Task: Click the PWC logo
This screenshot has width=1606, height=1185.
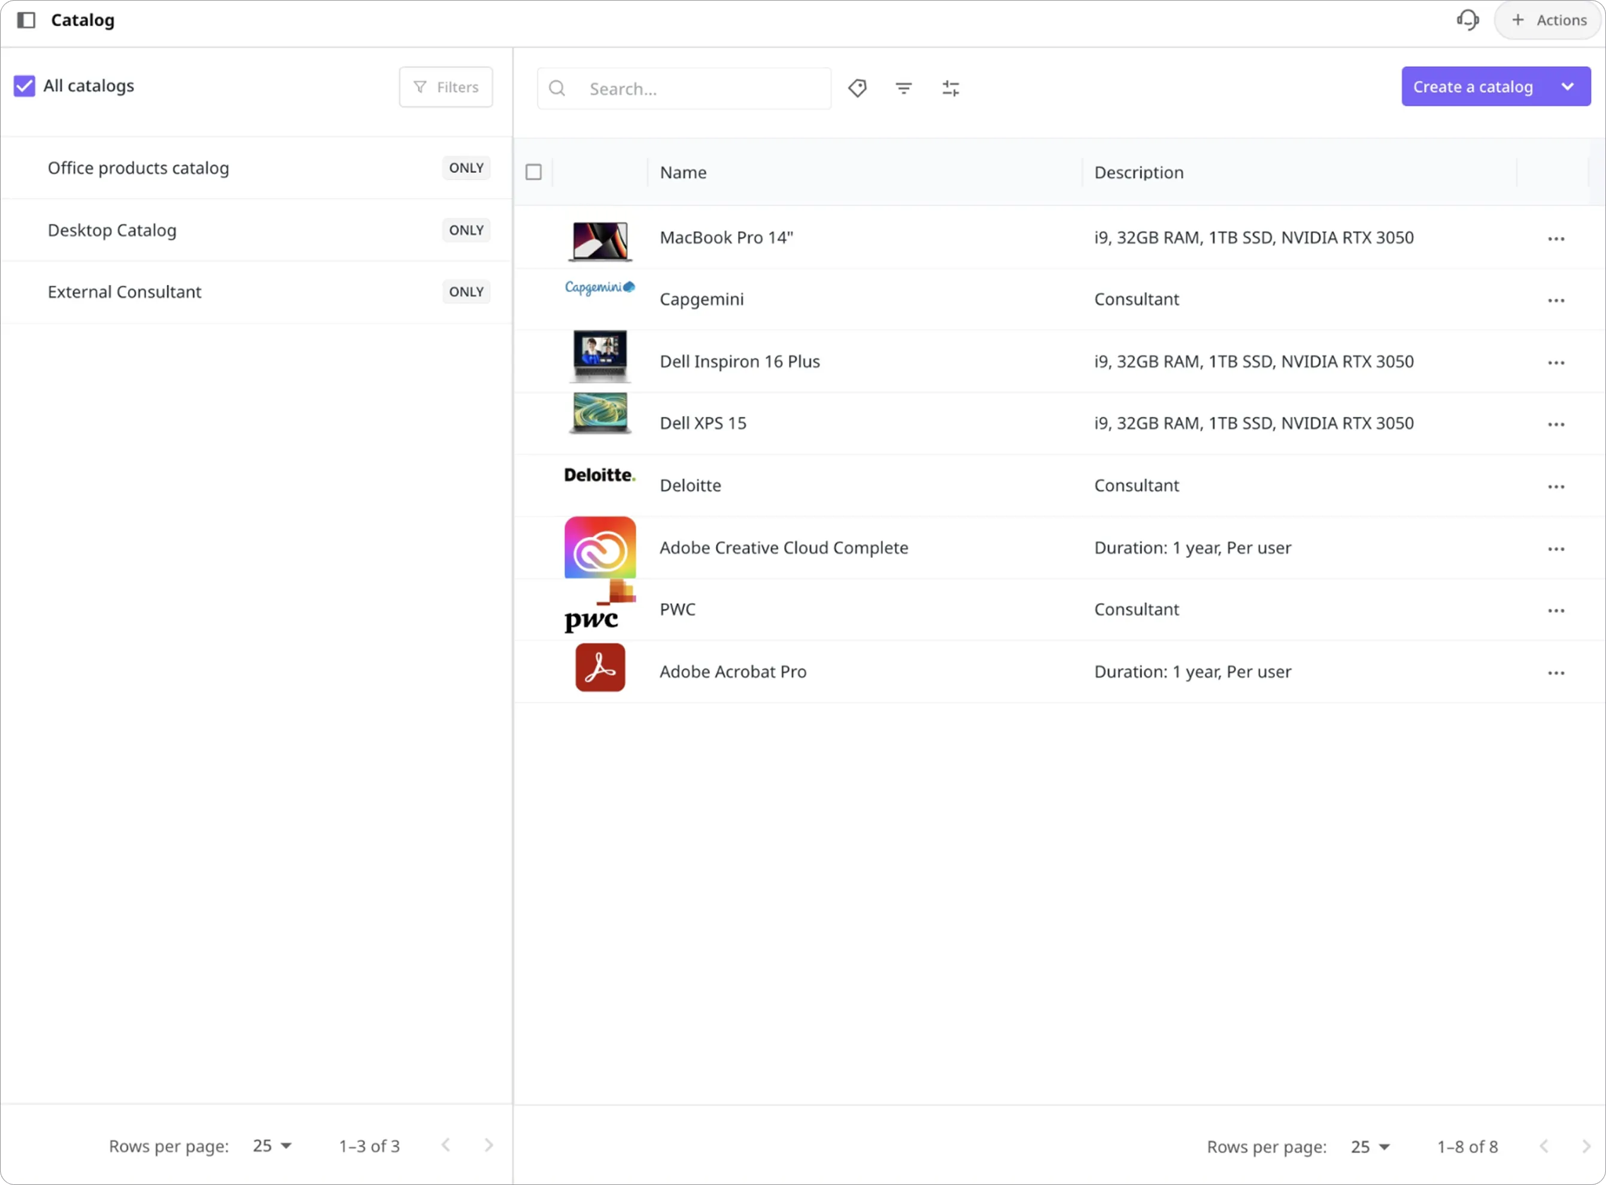Action: coord(600,607)
